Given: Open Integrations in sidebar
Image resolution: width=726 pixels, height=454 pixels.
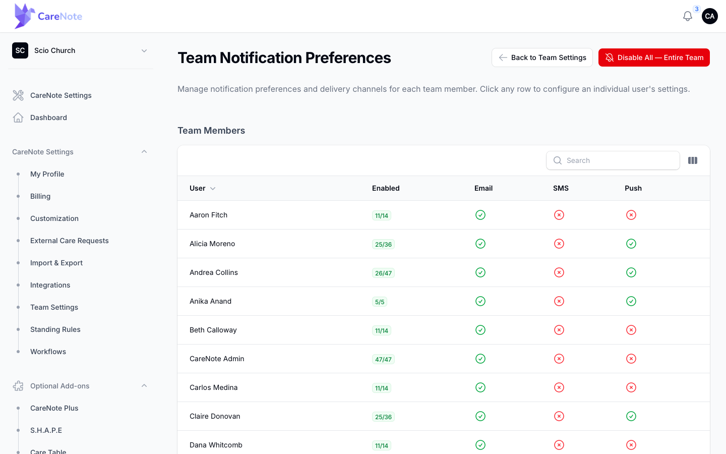Looking at the screenshot, I should point(50,285).
